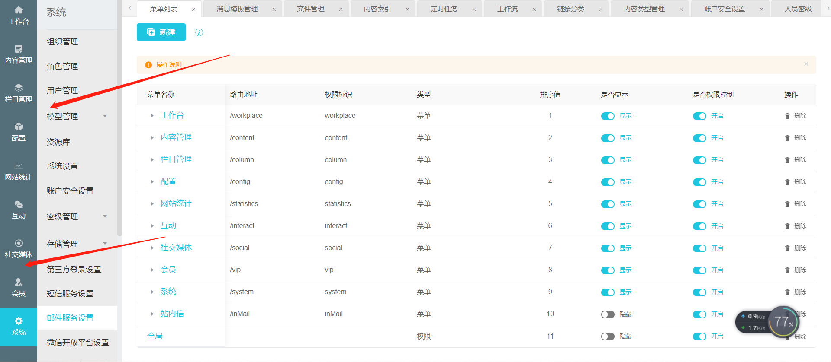The image size is (831, 362).
Task: Disable 是否显示 switch for 内容管理 row
Action: coord(608,138)
